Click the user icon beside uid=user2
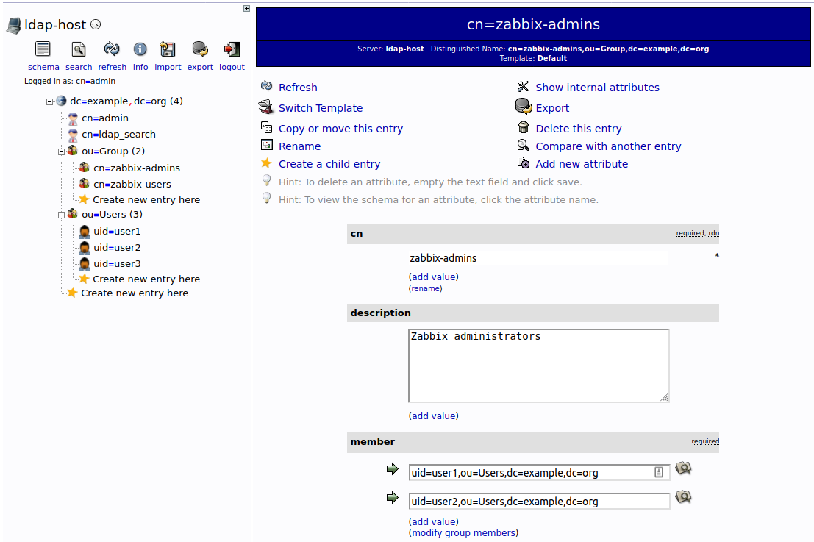814x542 pixels. coord(85,248)
